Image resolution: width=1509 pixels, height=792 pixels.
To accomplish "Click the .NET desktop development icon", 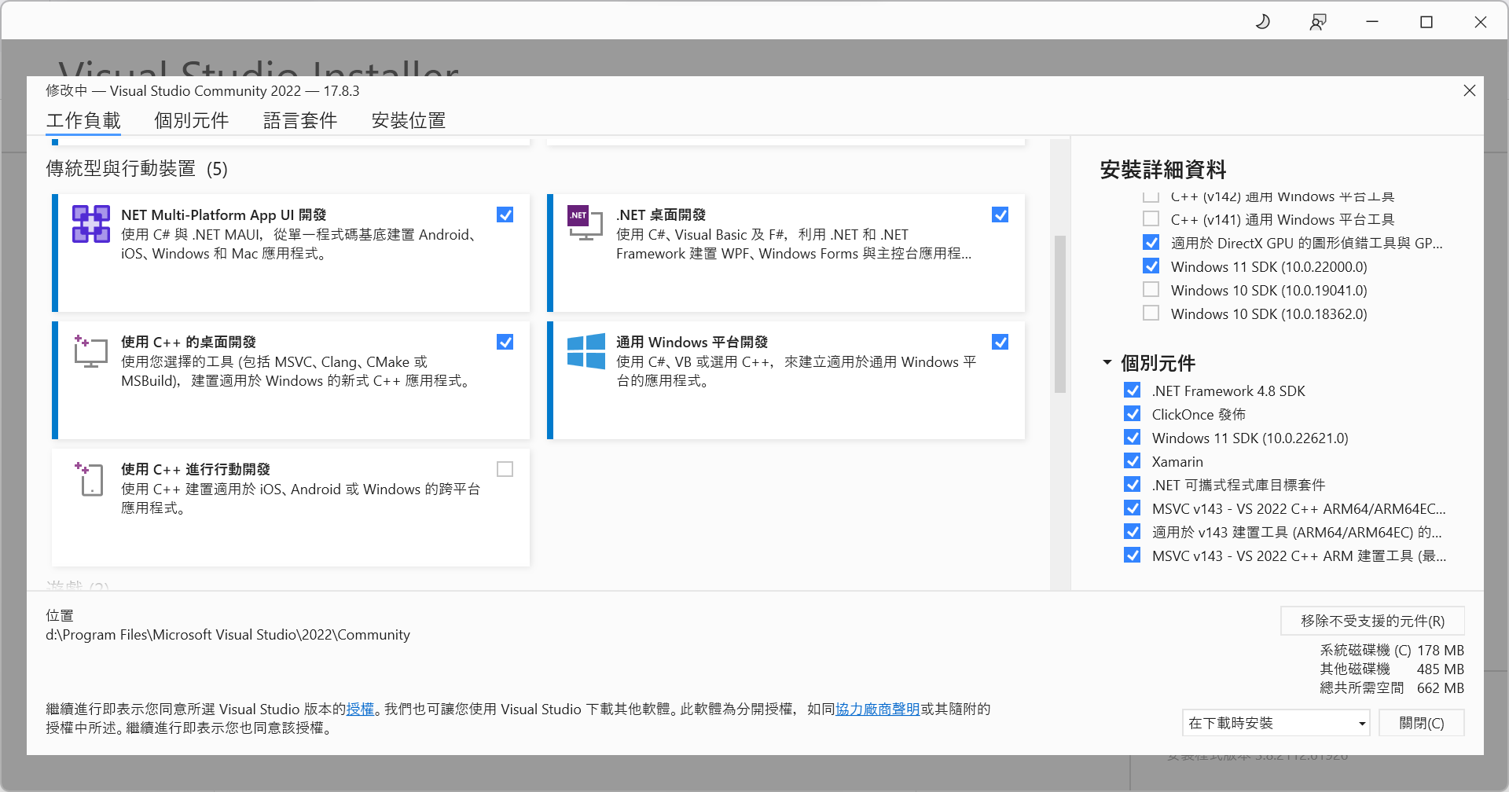I will pyautogui.click(x=585, y=223).
